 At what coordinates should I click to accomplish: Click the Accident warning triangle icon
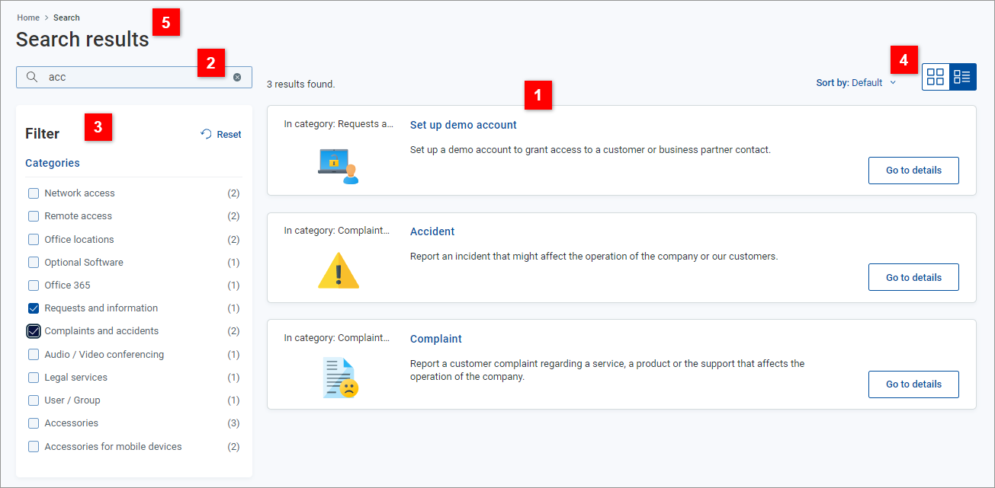(x=338, y=271)
